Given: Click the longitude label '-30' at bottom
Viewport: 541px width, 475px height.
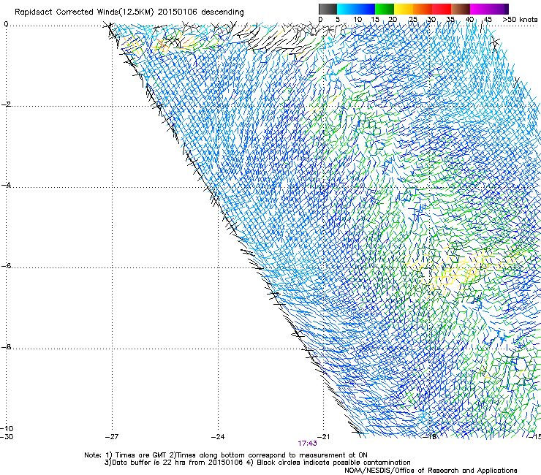Looking at the screenshot, I should [x=7, y=436].
